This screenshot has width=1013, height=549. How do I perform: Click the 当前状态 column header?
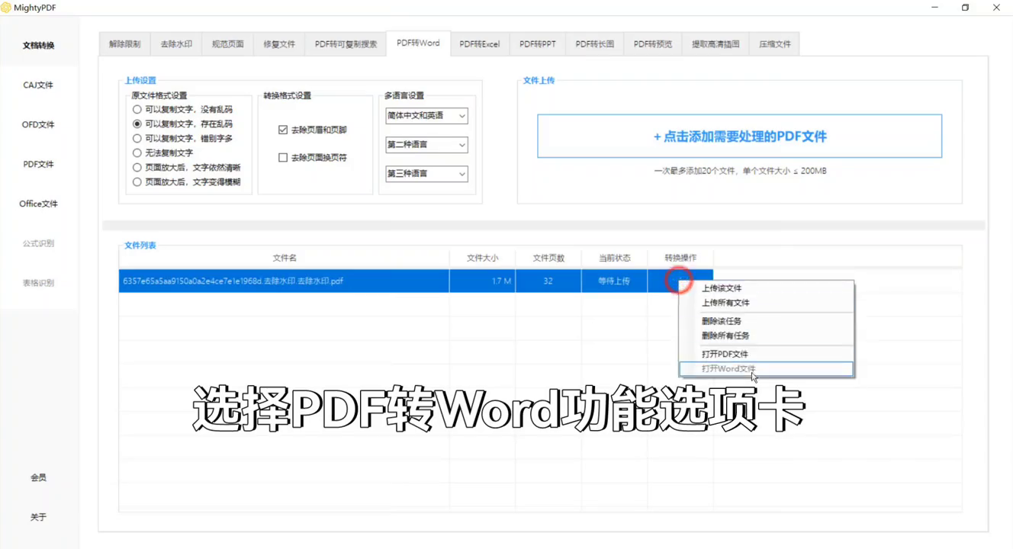click(614, 258)
